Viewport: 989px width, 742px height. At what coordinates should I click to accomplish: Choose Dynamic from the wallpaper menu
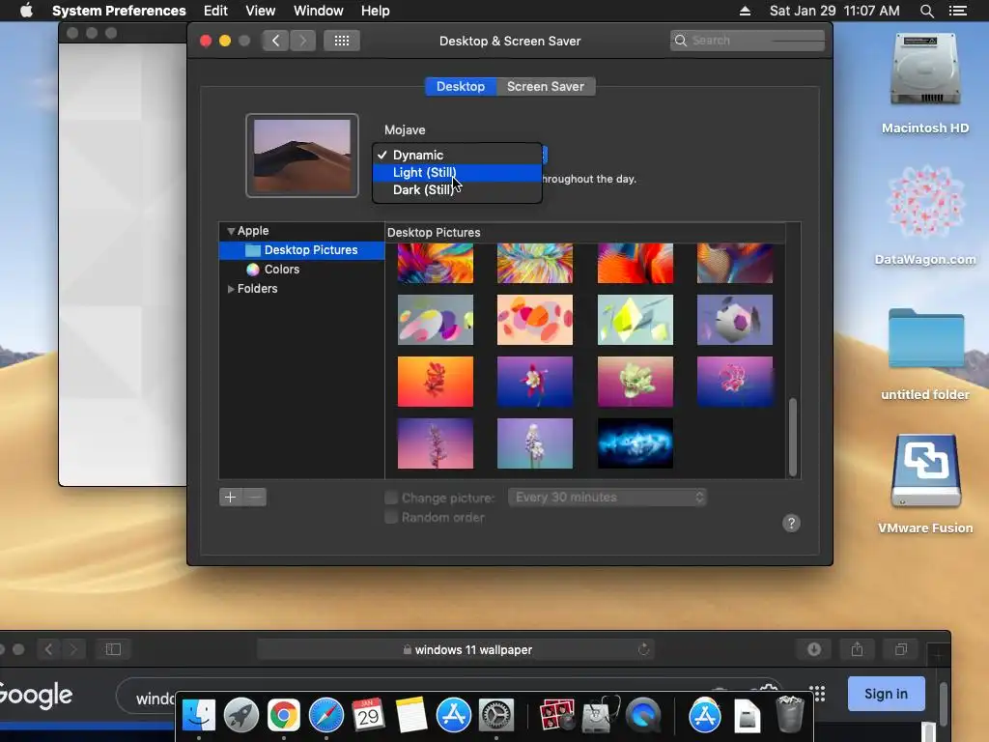[x=457, y=155]
